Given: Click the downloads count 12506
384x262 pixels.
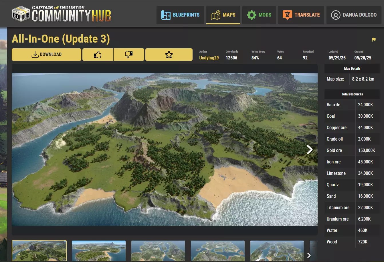Looking at the screenshot, I should [231, 58].
